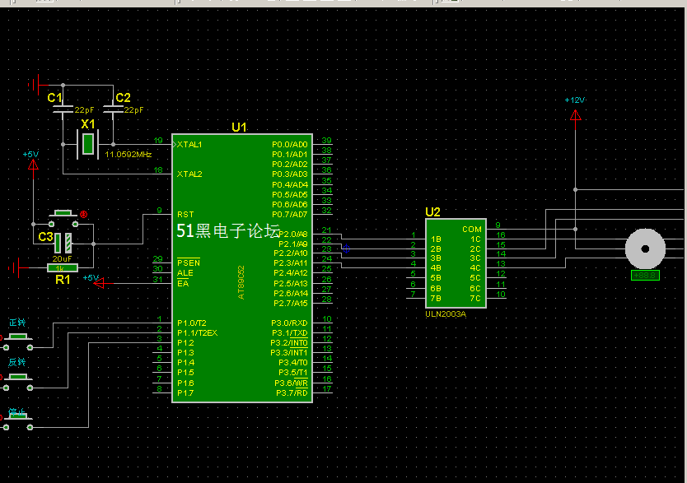Click the XTAL1 pin label
Image resolution: width=687 pixels, height=483 pixels.
click(x=189, y=144)
